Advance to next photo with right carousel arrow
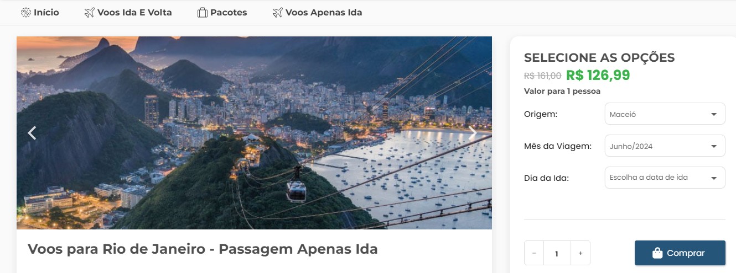The image size is (736, 273). 473,133
